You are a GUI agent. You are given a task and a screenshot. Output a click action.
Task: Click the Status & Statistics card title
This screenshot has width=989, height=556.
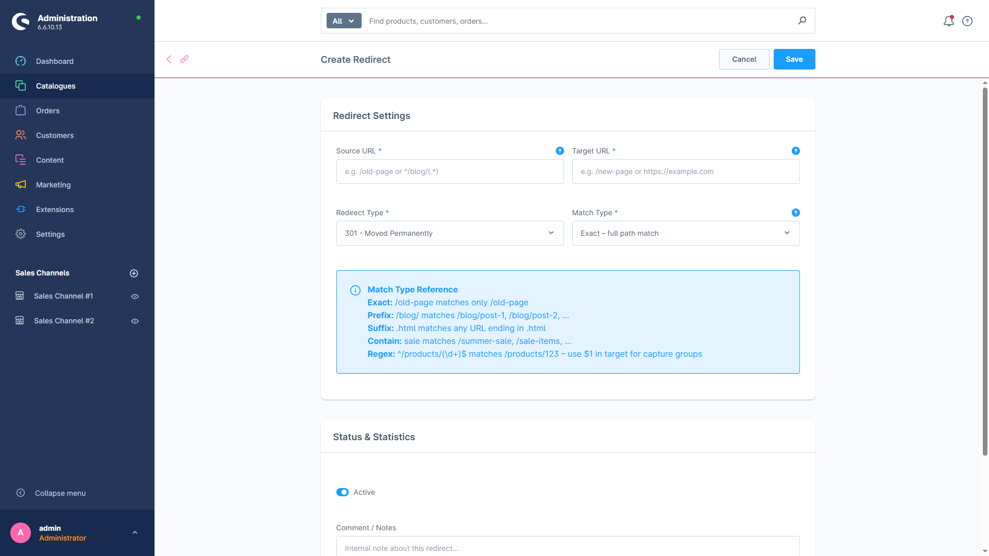tap(373, 437)
